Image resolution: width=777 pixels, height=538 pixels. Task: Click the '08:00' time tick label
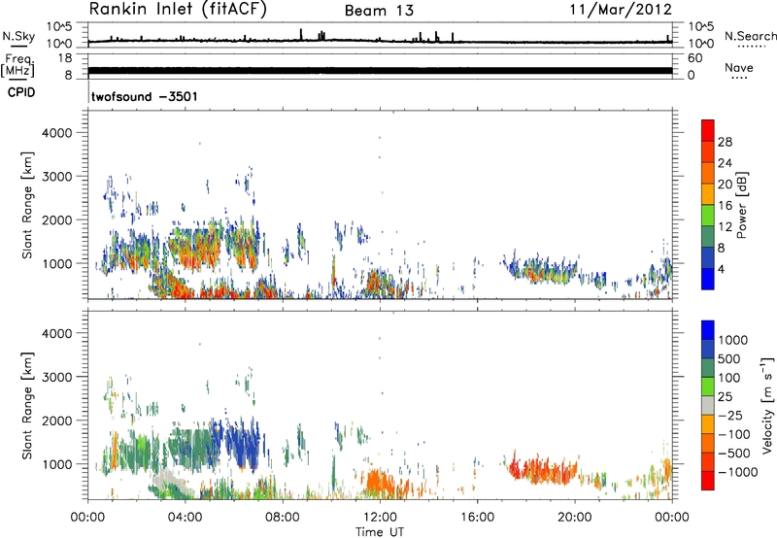(x=283, y=518)
